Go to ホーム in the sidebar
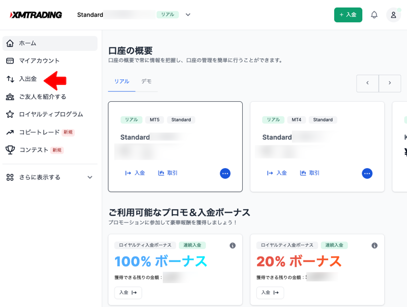The width and height of the screenshot is (407, 307). 50,43
